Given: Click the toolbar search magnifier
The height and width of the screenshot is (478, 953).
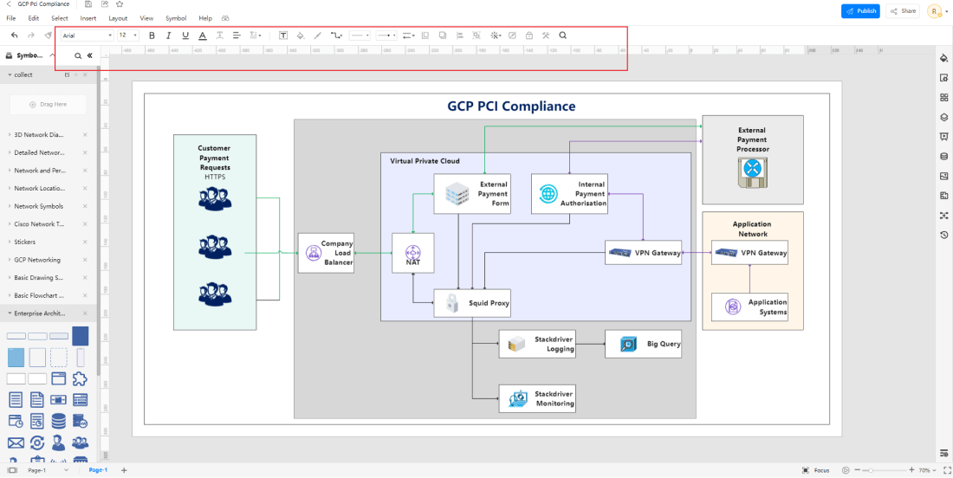Looking at the screenshot, I should click(563, 36).
